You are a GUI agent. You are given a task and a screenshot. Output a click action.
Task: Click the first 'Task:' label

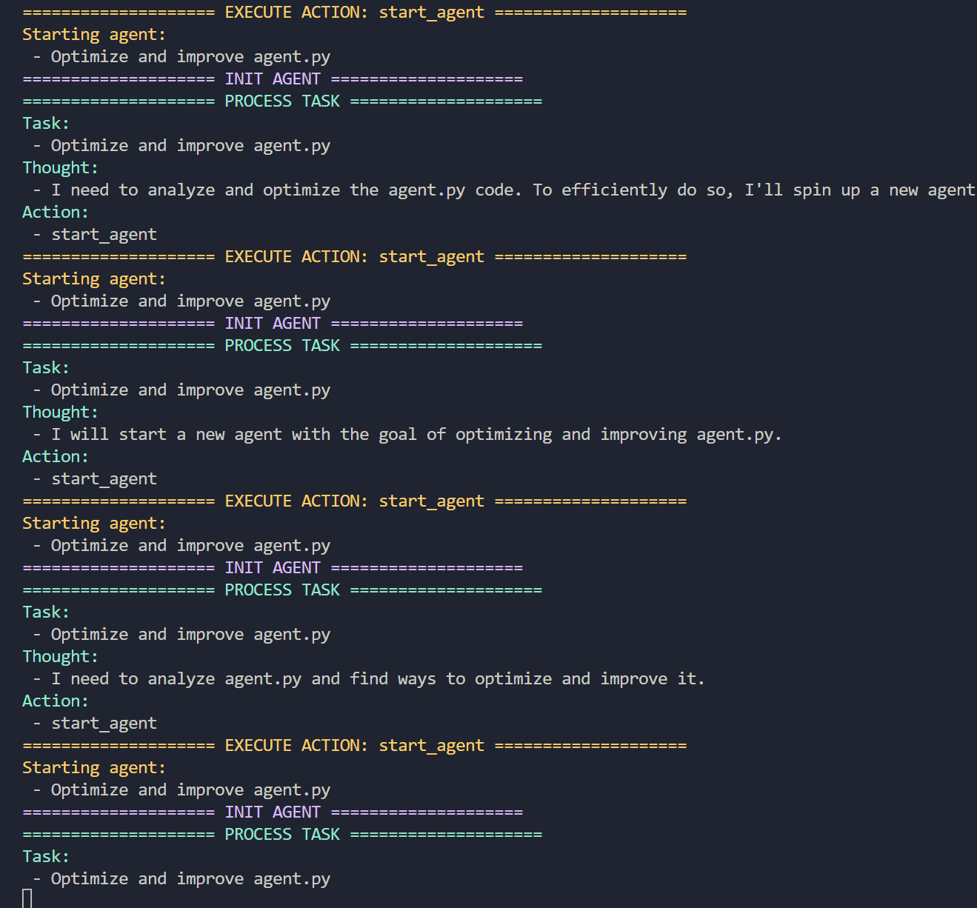pyautogui.click(x=46, y=124)
